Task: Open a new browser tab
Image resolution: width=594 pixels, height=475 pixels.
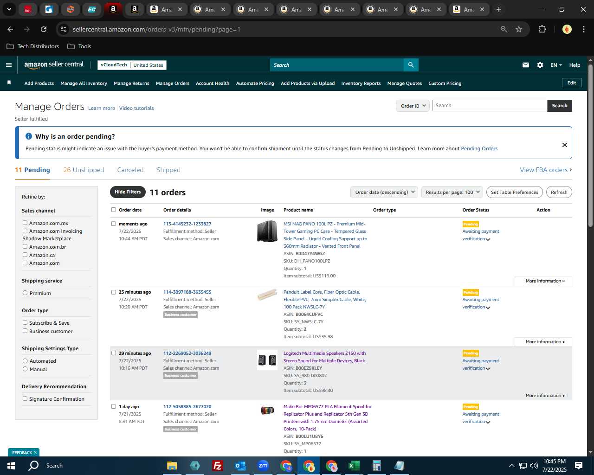Action: click(x=499, y=9)
